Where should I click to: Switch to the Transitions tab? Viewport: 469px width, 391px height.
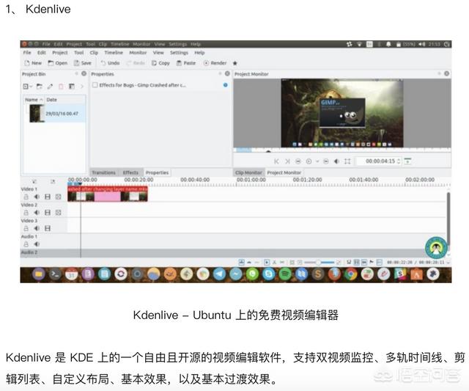[x=103, y=172]
